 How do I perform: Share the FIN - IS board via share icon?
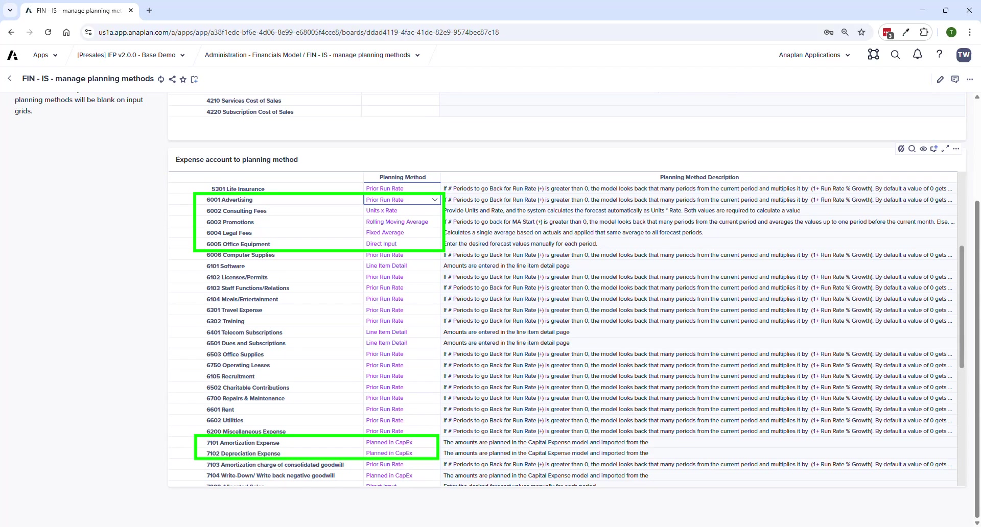172,79
